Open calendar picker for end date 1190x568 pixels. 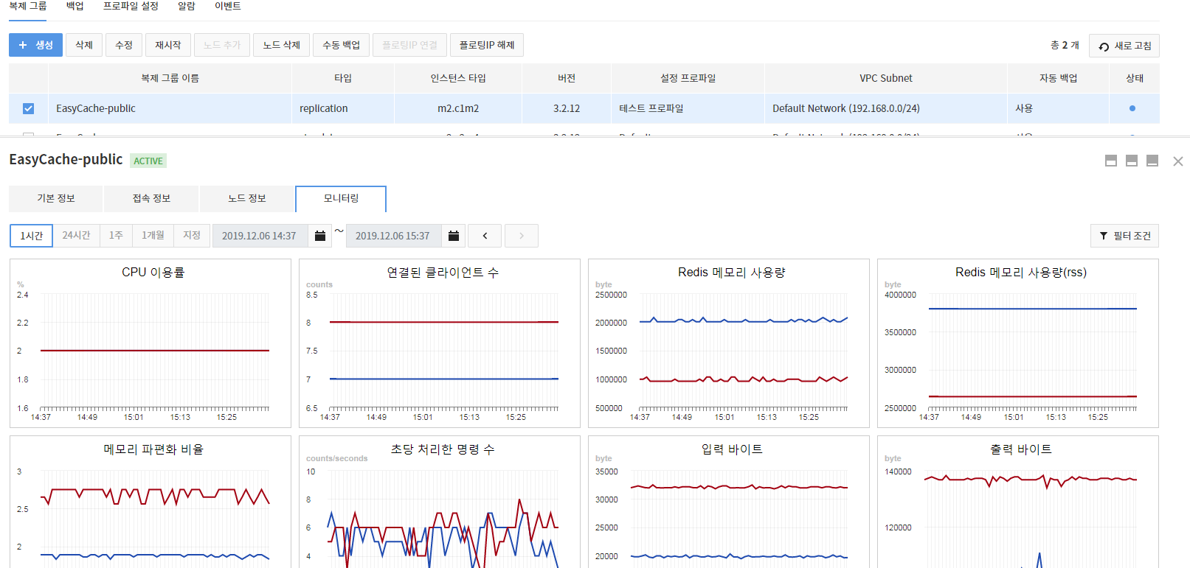(454, 236)
